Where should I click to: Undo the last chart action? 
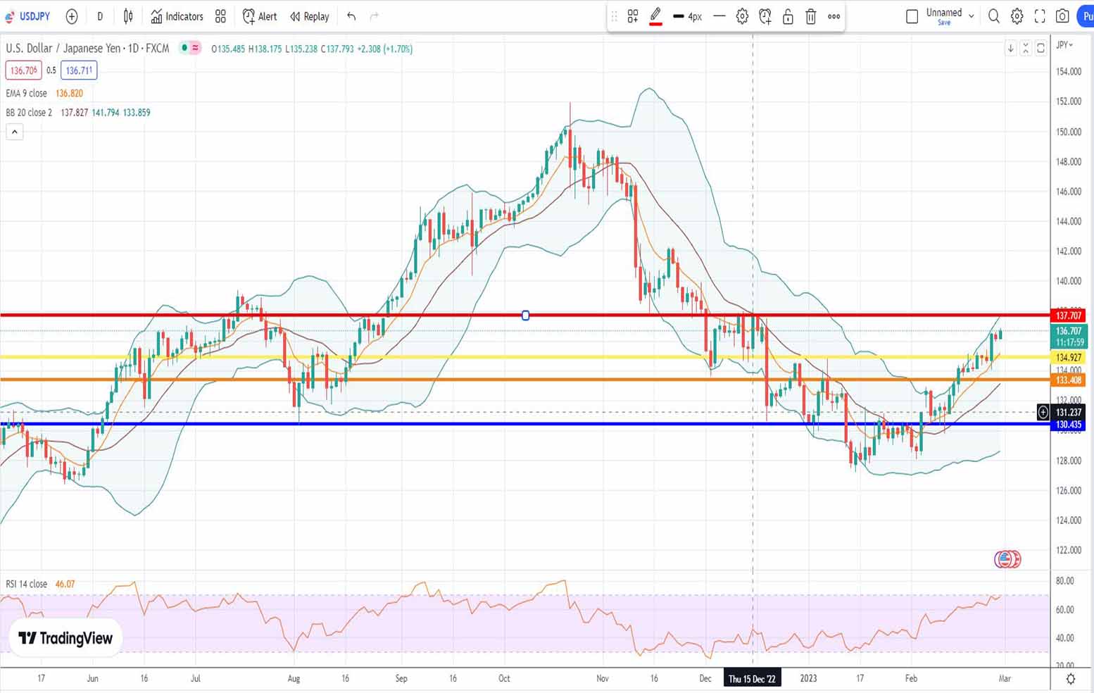351,16
